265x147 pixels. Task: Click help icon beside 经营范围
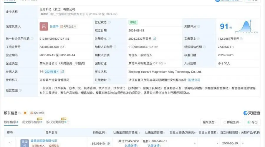[x=20, y=91]
